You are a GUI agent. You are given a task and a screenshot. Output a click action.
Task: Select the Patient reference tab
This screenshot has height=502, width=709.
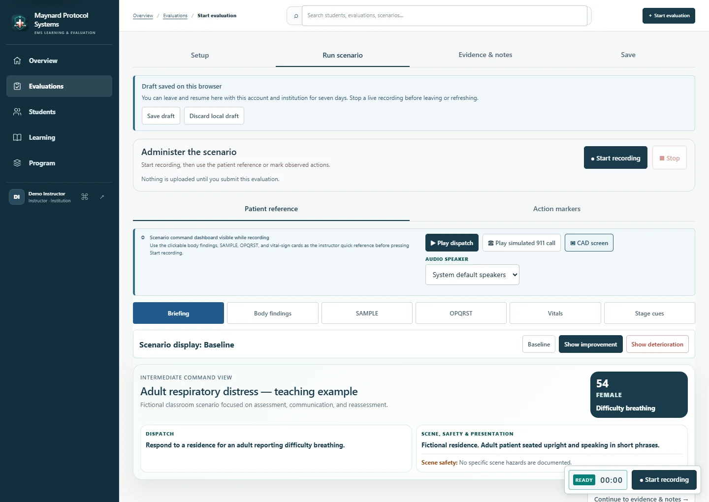coord(271,209)
